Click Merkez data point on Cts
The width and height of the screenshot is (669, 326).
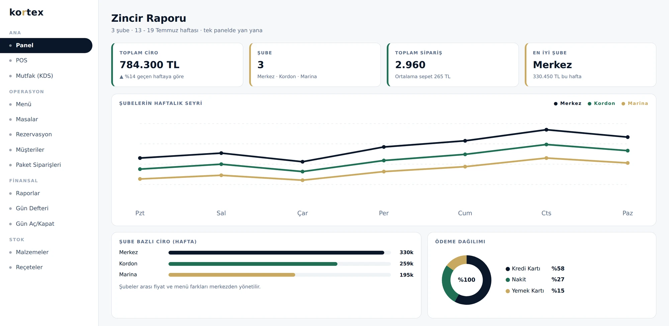tap(546, 130)
